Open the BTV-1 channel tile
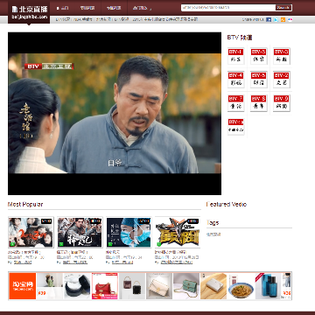 click(x=235, y=56)
